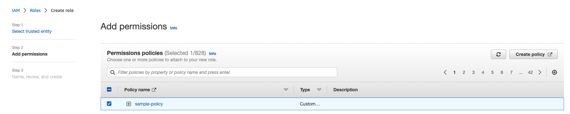Focus the filter policies search field
The width and height of the screenshot is (570, 114).
pyautogui.click(x=222, y=72)
